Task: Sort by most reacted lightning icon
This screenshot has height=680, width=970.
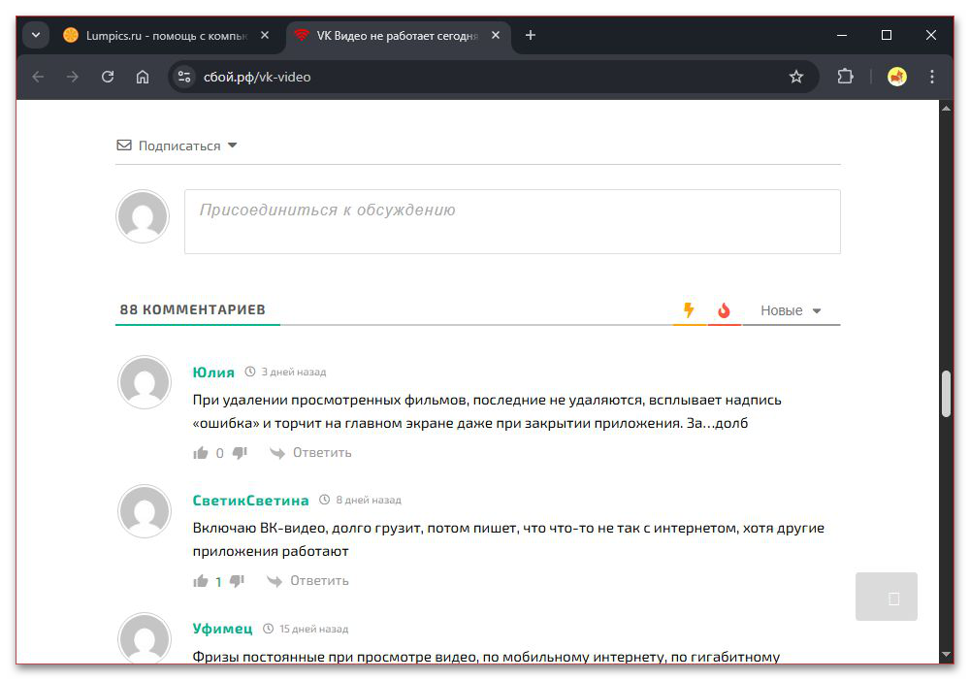Action: (689, 310)
